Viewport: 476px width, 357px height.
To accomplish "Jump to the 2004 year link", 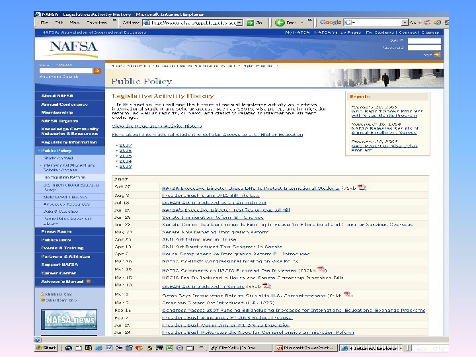I will point(126,161).
